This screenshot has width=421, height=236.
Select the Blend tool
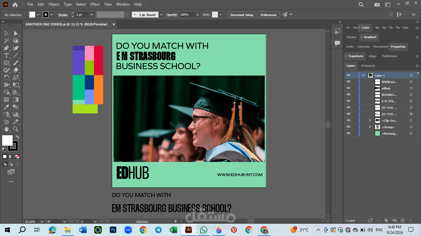[x=16, y=107]
